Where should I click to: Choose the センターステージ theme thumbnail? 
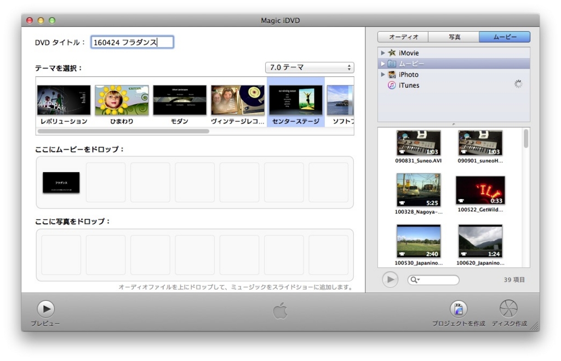coord(295,100)
